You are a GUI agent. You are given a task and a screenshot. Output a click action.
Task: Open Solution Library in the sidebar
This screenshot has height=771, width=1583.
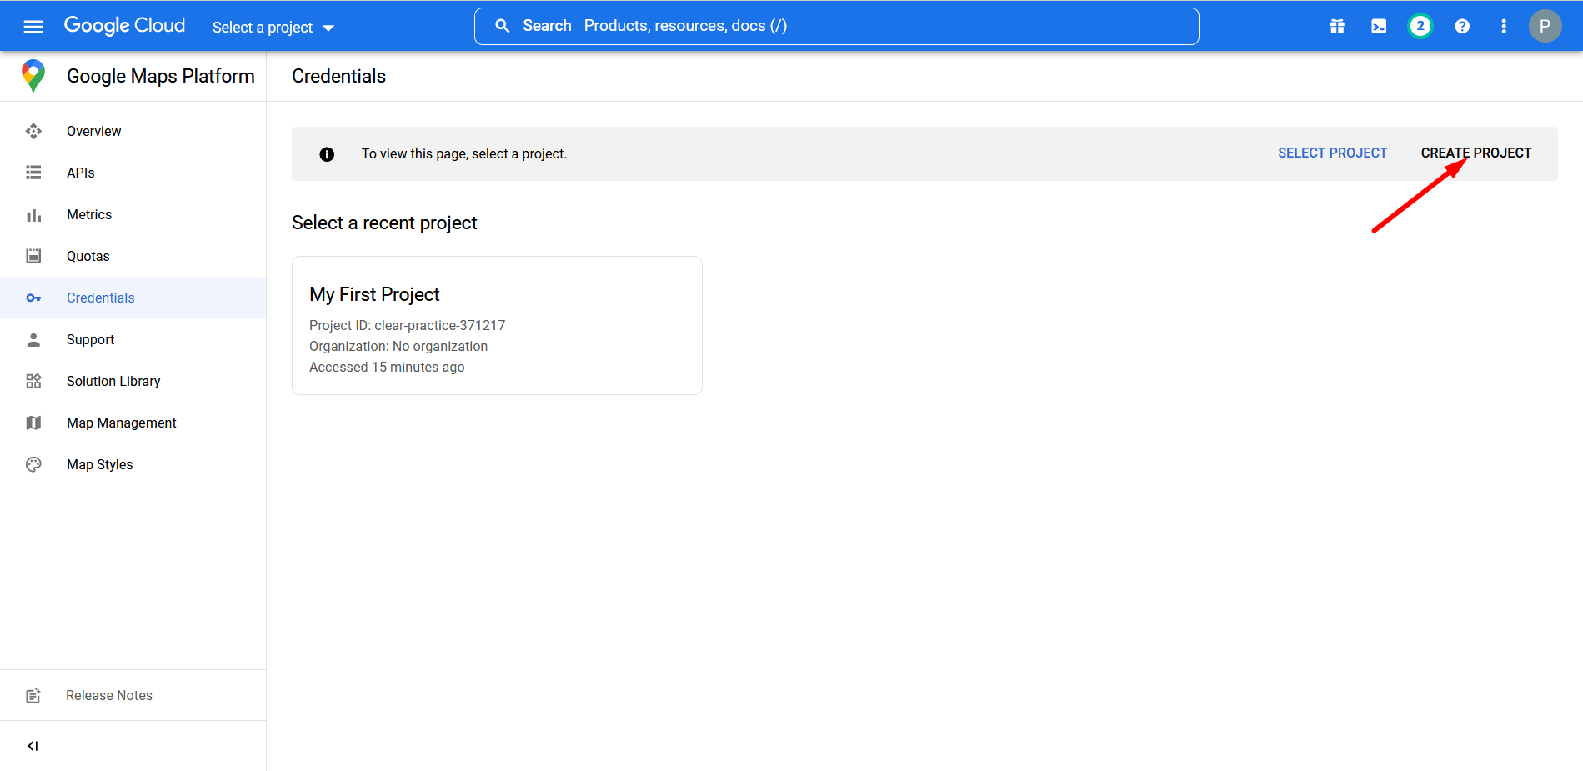[x=133, y=381]
